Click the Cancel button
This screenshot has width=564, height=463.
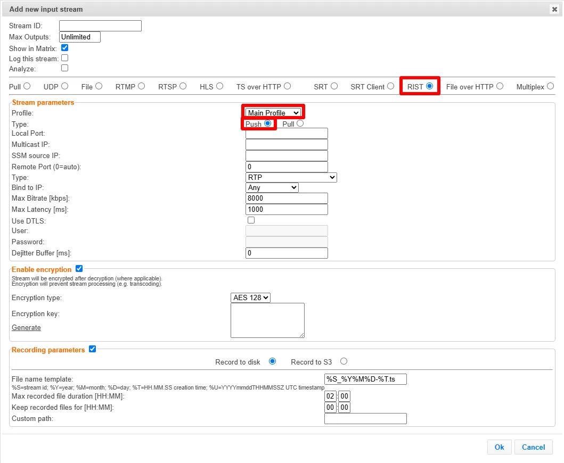534,447
